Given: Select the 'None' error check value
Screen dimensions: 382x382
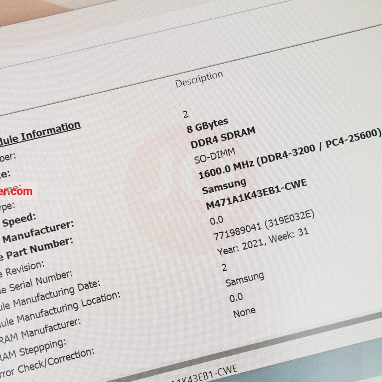Looking at the screenshot, I should point(244,312).
